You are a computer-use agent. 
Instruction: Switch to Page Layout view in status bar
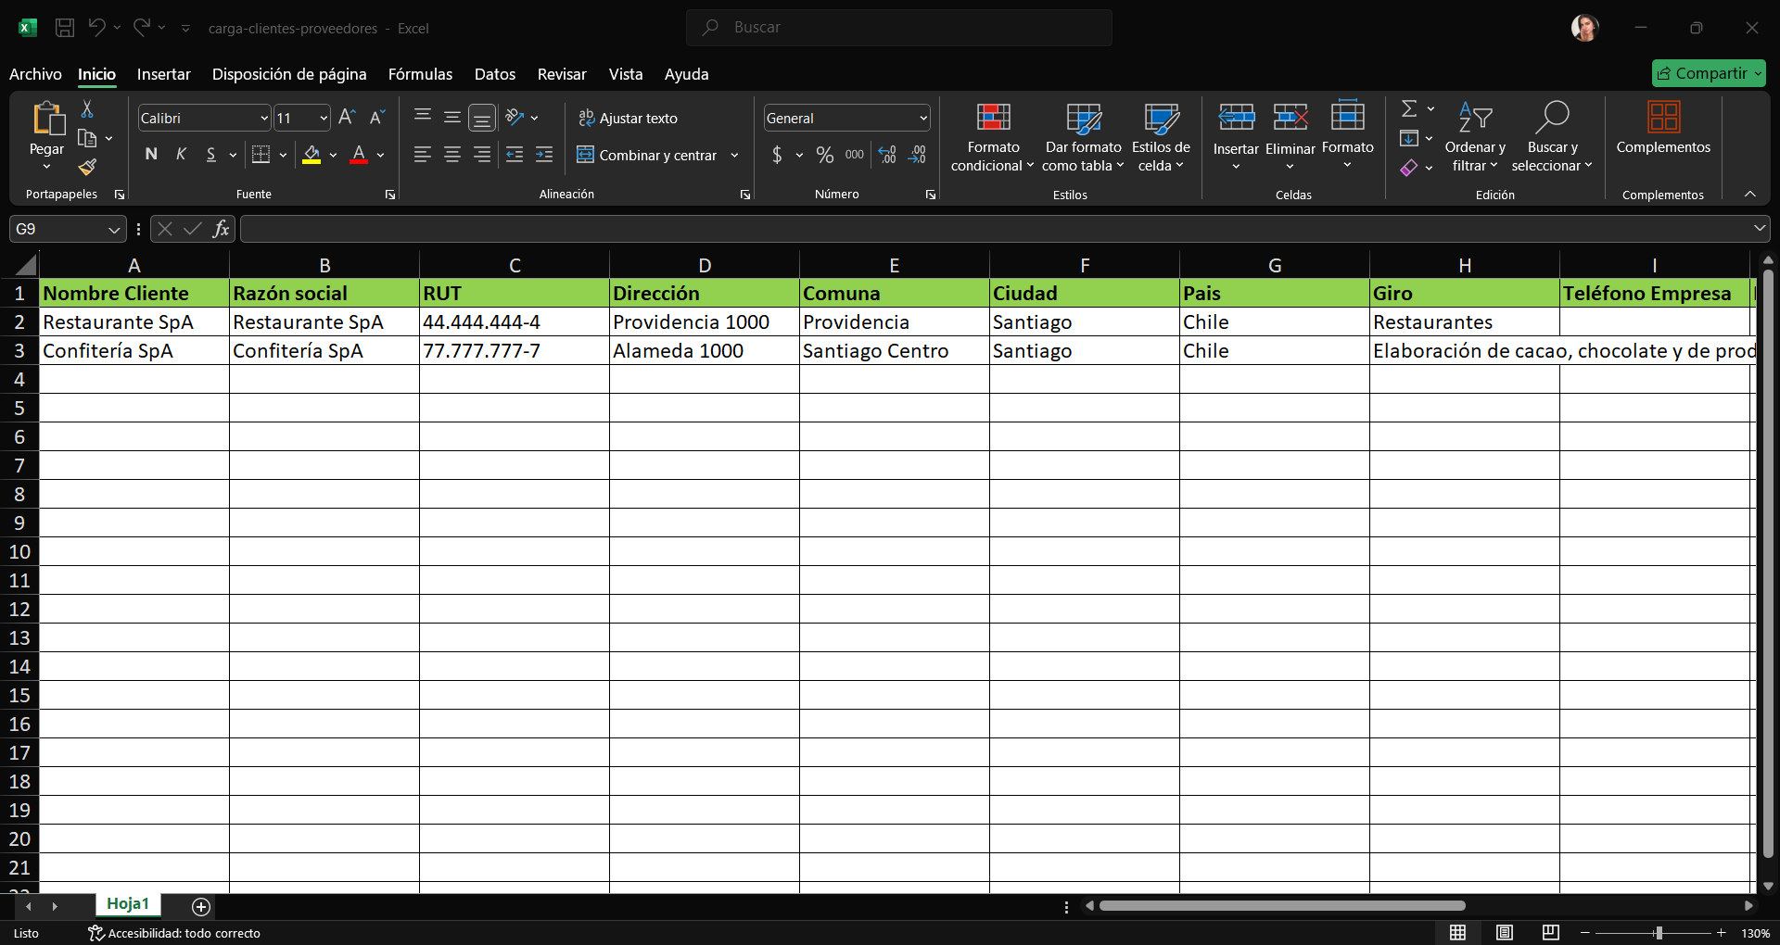(1505, 933)
